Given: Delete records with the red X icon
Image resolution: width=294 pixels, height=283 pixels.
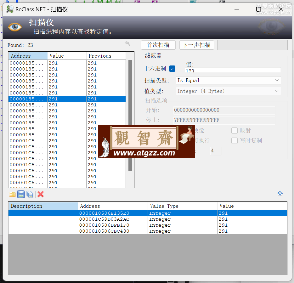Looking at the screenshot, I should point(41,194).
